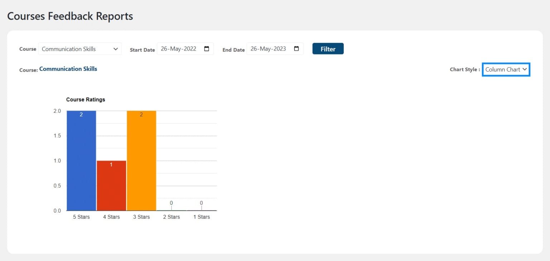This screenshot has height=261, width=550.
Task: Click the End Date field 26-May-2023
Action: tap(275, 49)
